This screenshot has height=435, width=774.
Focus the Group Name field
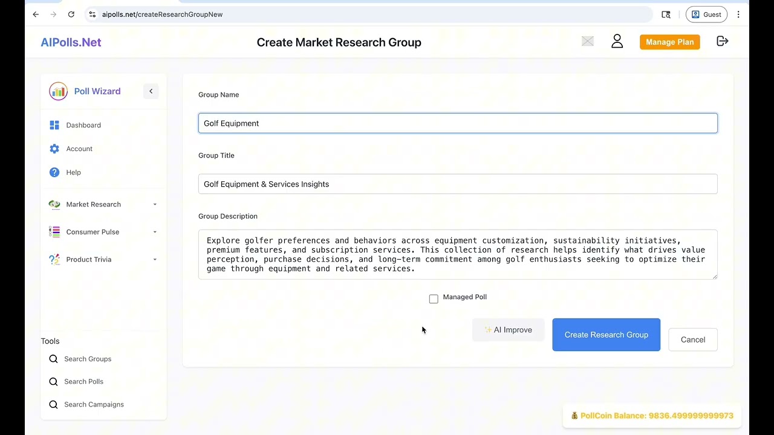click(x=458, y=123)
